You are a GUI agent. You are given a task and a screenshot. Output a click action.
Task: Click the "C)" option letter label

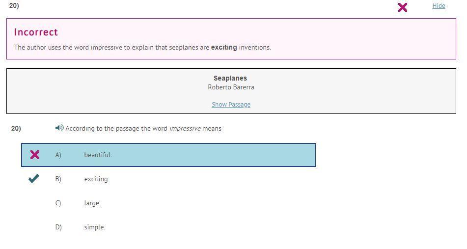coord(58,203)
